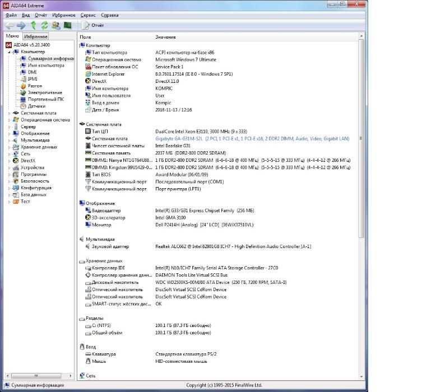Click the green up-arrow toolbar icon
This screenshot has width=436, height=392.
tap(34, 26)
